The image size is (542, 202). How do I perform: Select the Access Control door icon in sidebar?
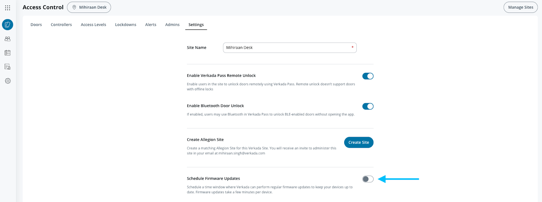pyautogui.click(x=7, y=25)
